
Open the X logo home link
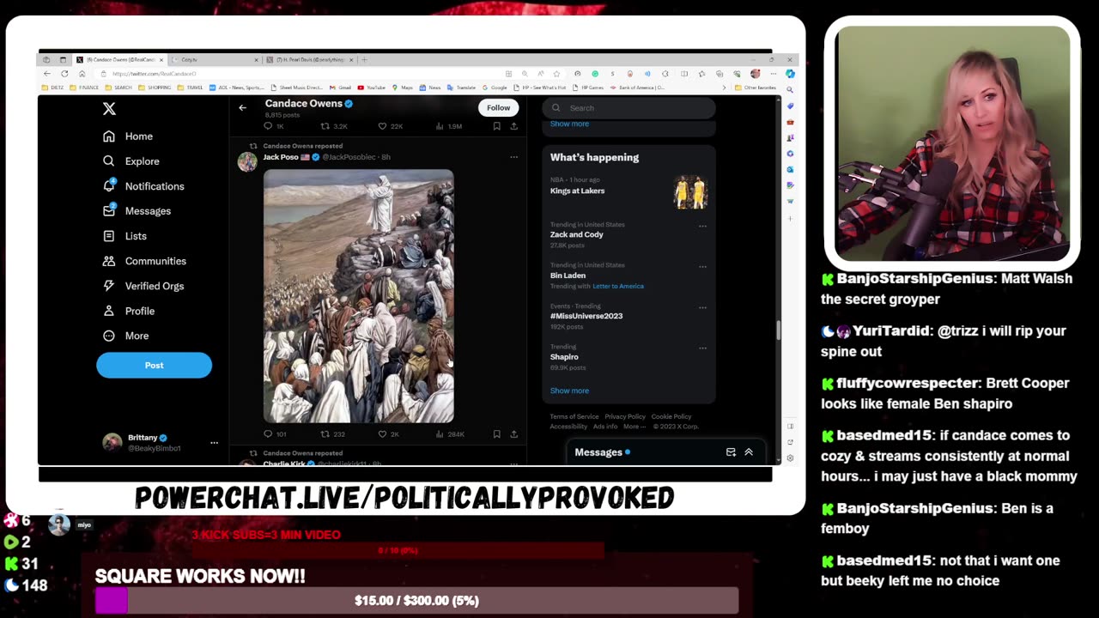[x=109, y=109]
